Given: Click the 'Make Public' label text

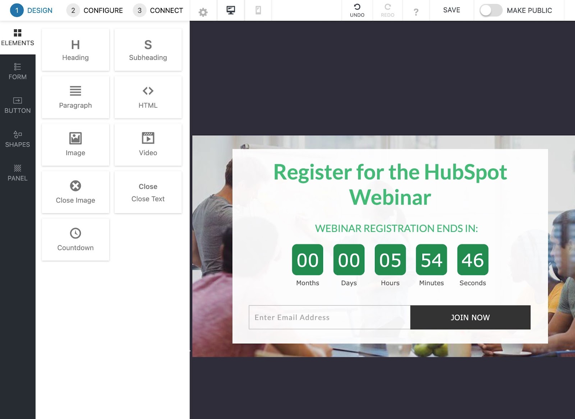Looking at the screenshot, I should click(529, 10).
